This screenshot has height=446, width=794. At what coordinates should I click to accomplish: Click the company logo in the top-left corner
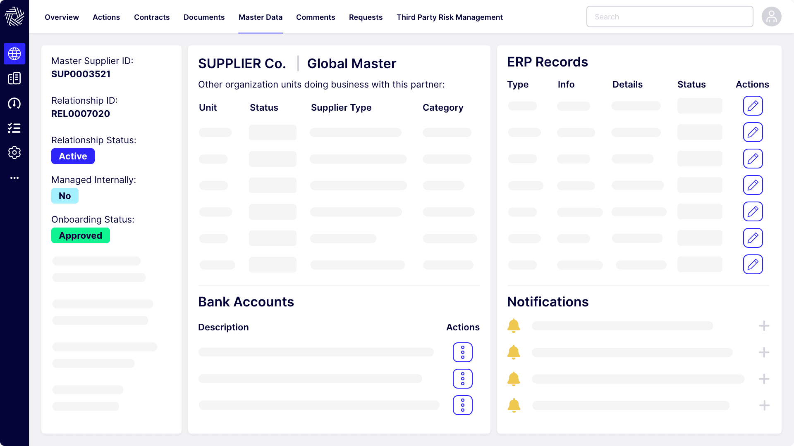[x=14, y=17]
